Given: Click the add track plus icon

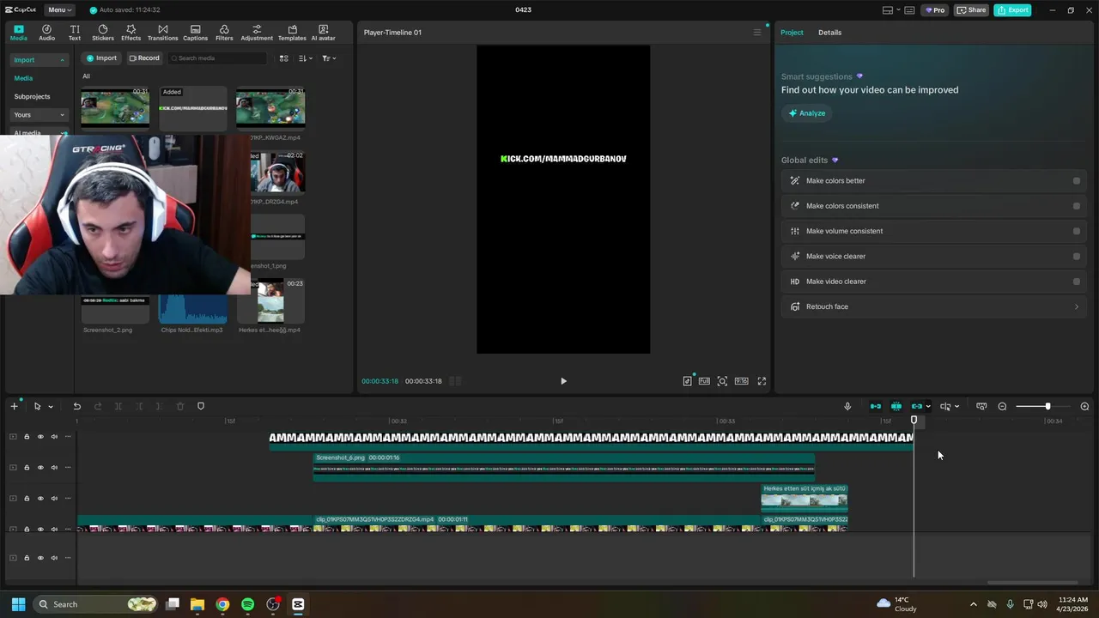Looking at the screenshot, I should (14, 406).
